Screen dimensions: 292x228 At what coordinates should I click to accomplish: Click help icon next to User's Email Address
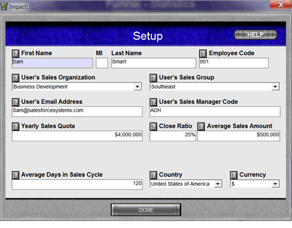[16, 102]
